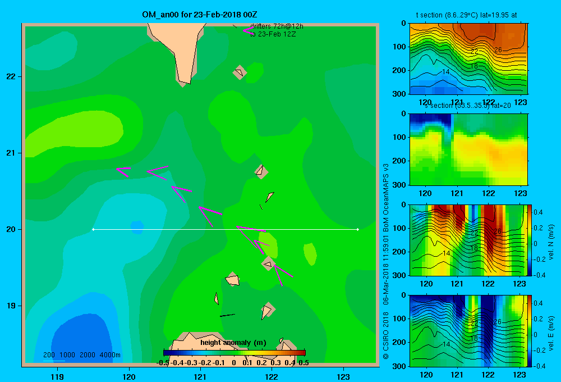The width and height of the screenshot is (561, 382).
Task: Click the '26' isotherm label in temperature section
Action: click(498, 50)
